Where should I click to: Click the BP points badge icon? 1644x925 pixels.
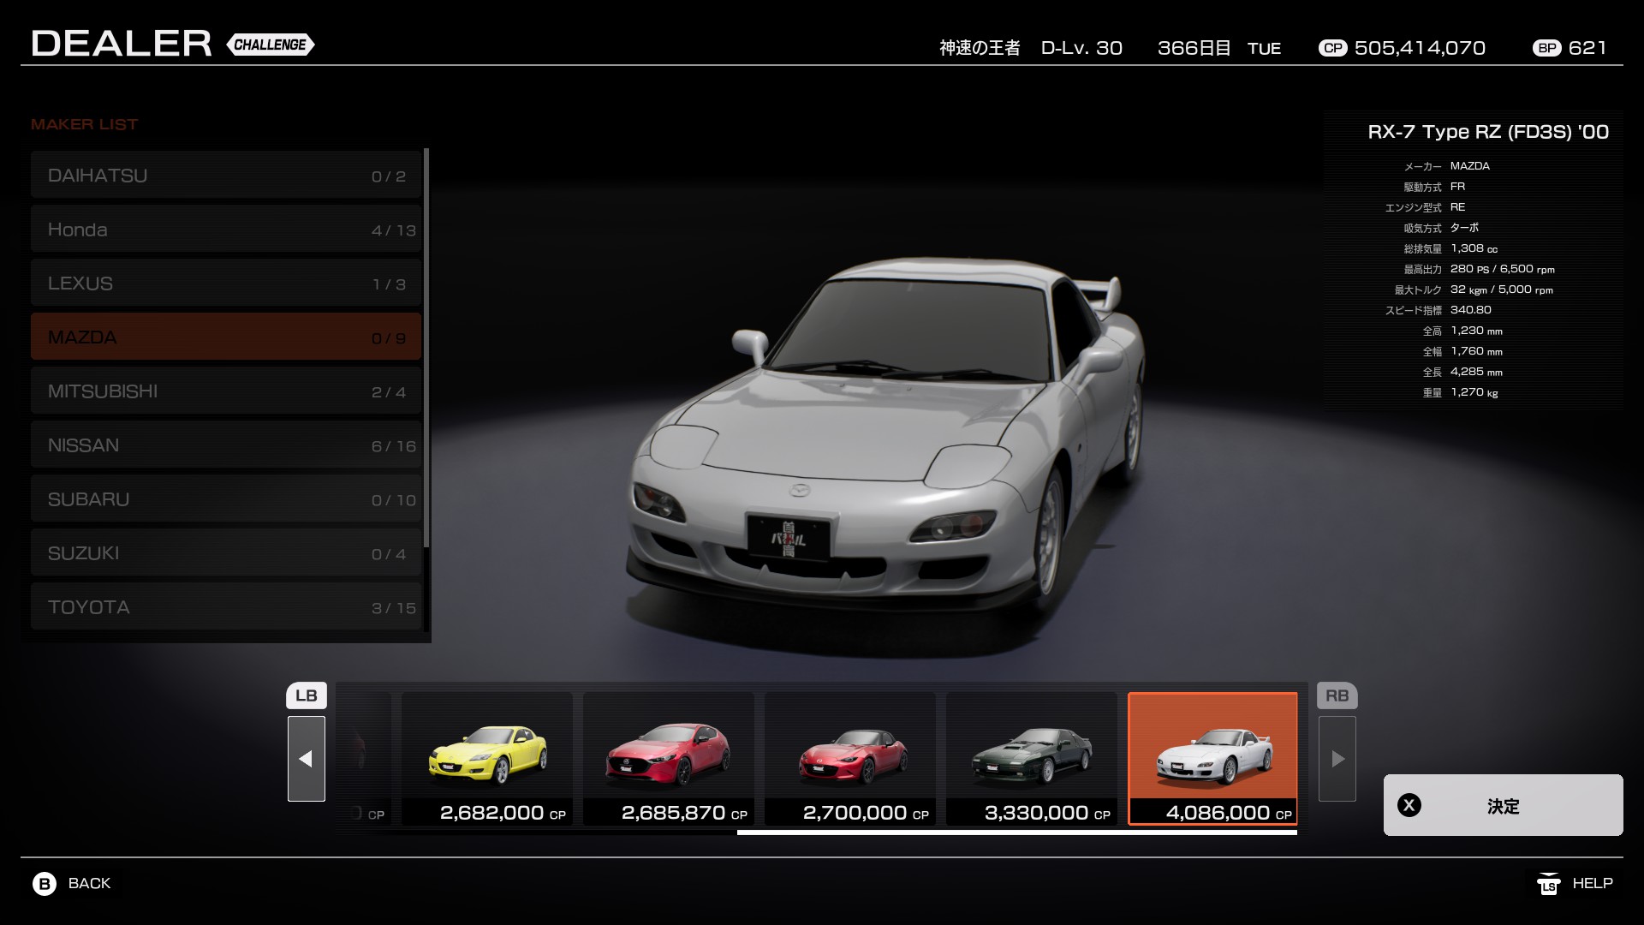tap(1547, 48)
